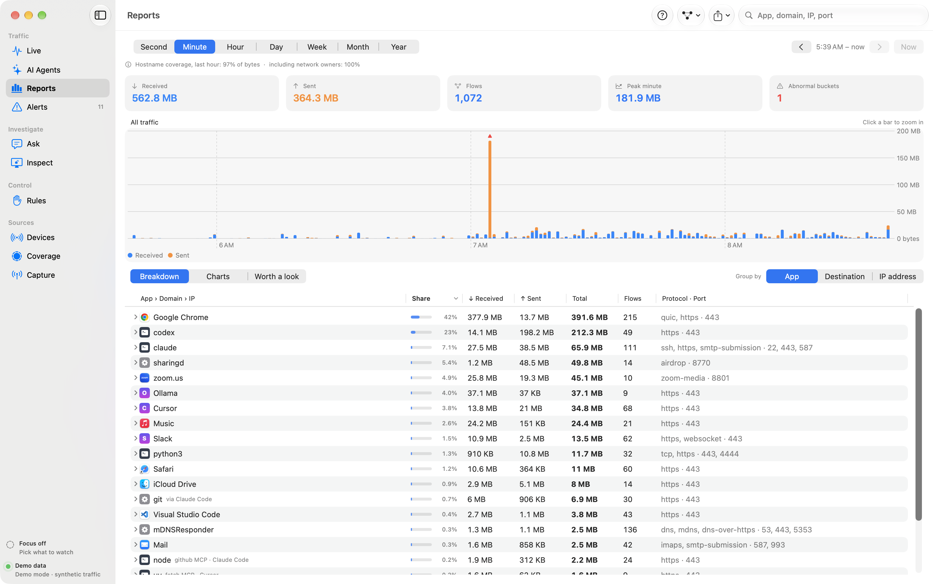Open Rules under Control
The width and height of the screenshot is (933, 584).
click(57, 200)
